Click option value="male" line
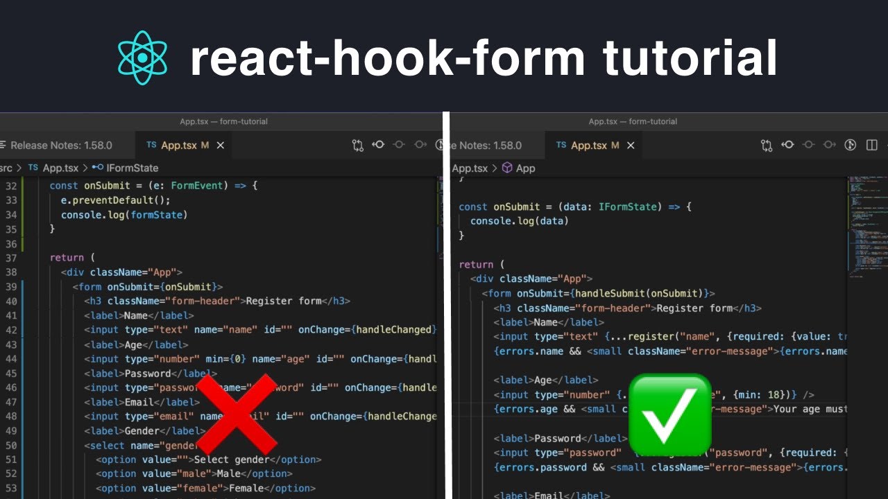The image size is (888, 499). tap(194, 474)
